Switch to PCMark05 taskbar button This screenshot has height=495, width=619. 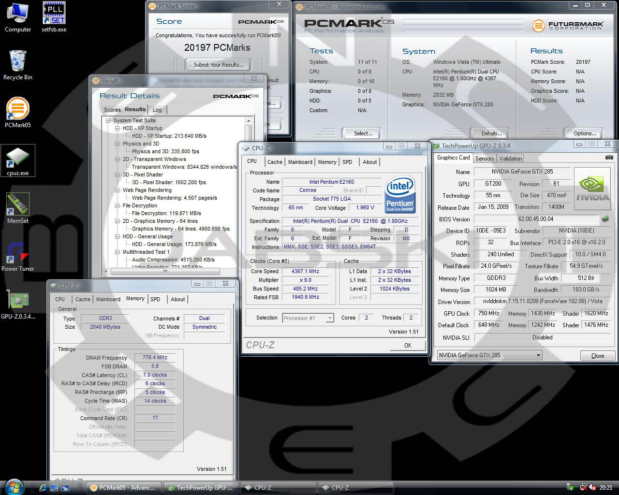[124, 488]
